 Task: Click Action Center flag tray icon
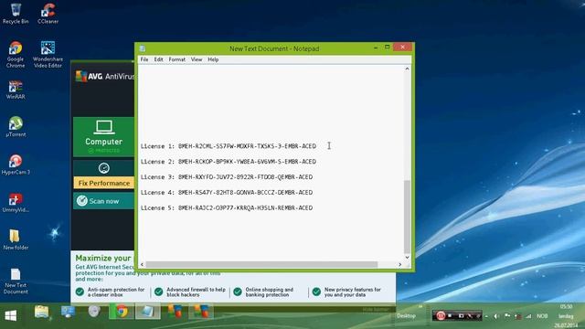click(x=507, y=316)
